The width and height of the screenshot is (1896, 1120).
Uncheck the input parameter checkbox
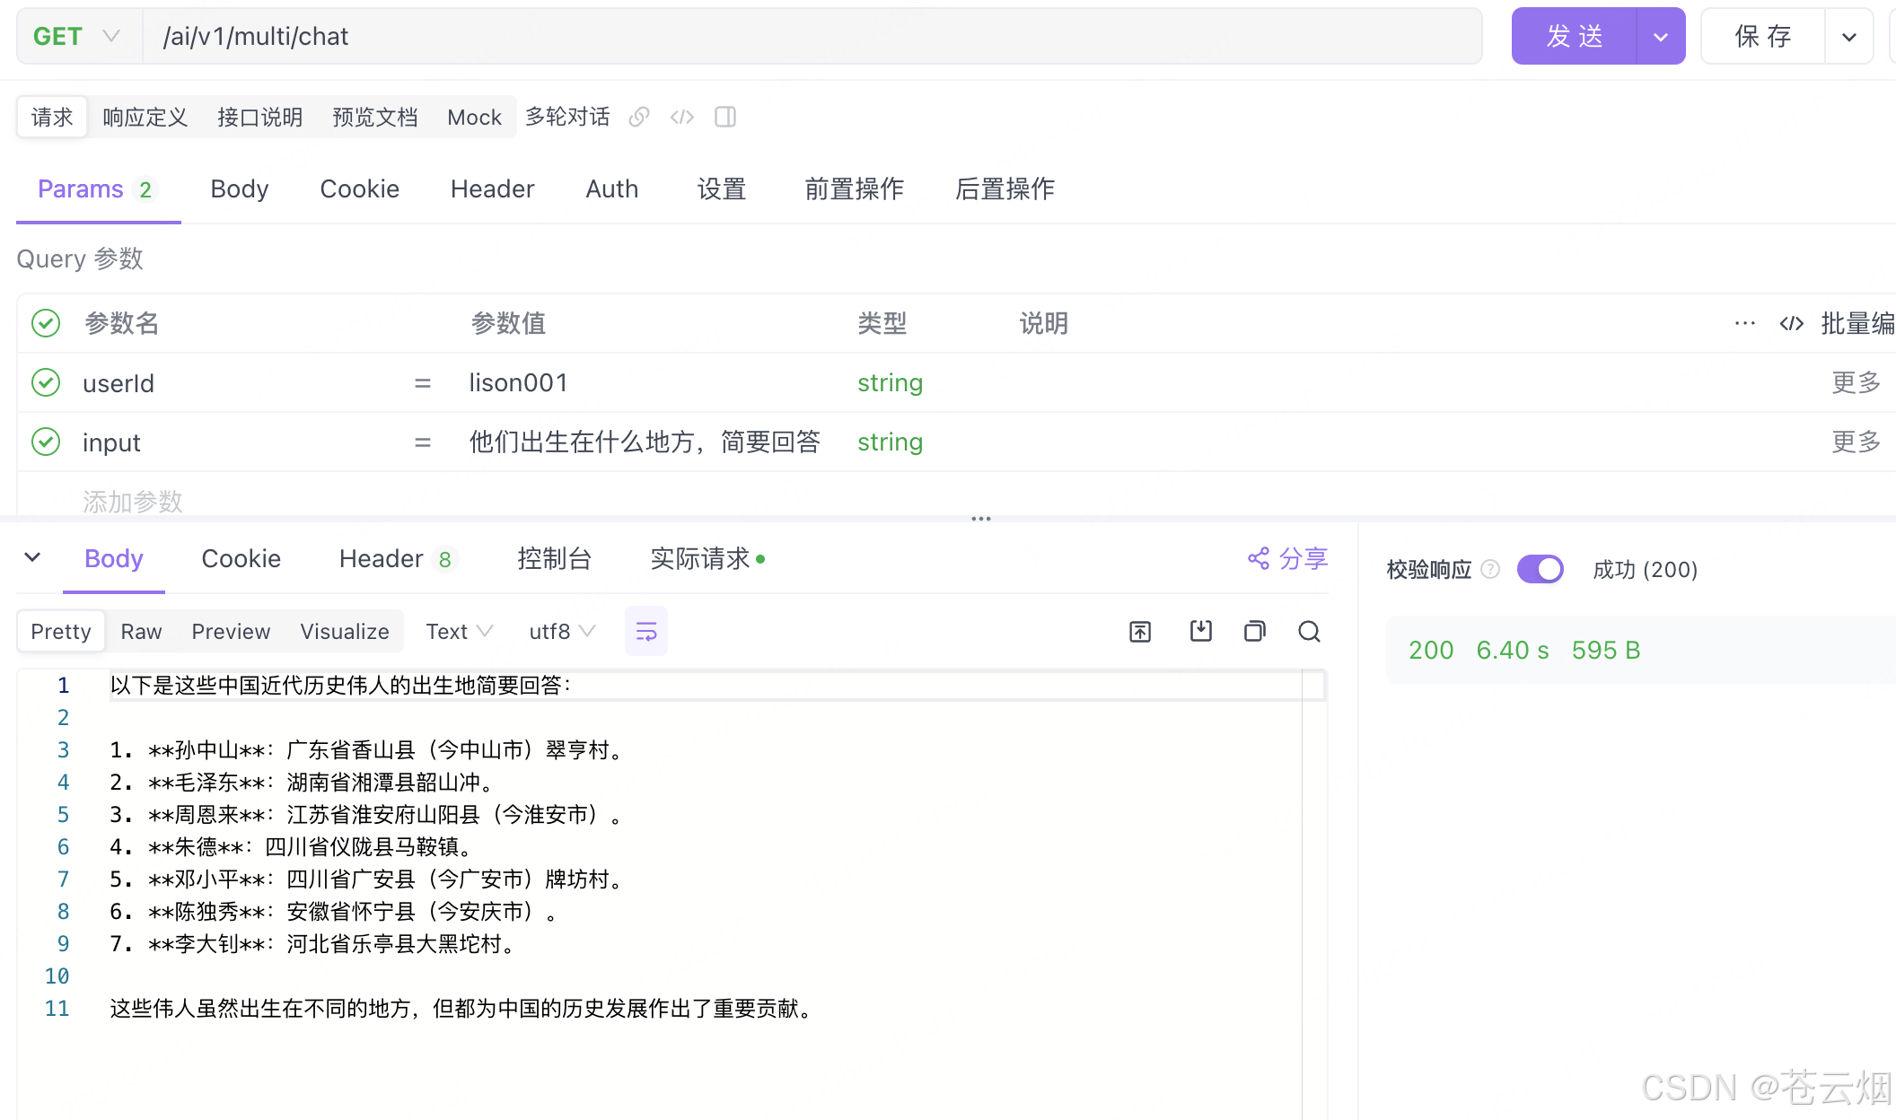coord(46,442)
